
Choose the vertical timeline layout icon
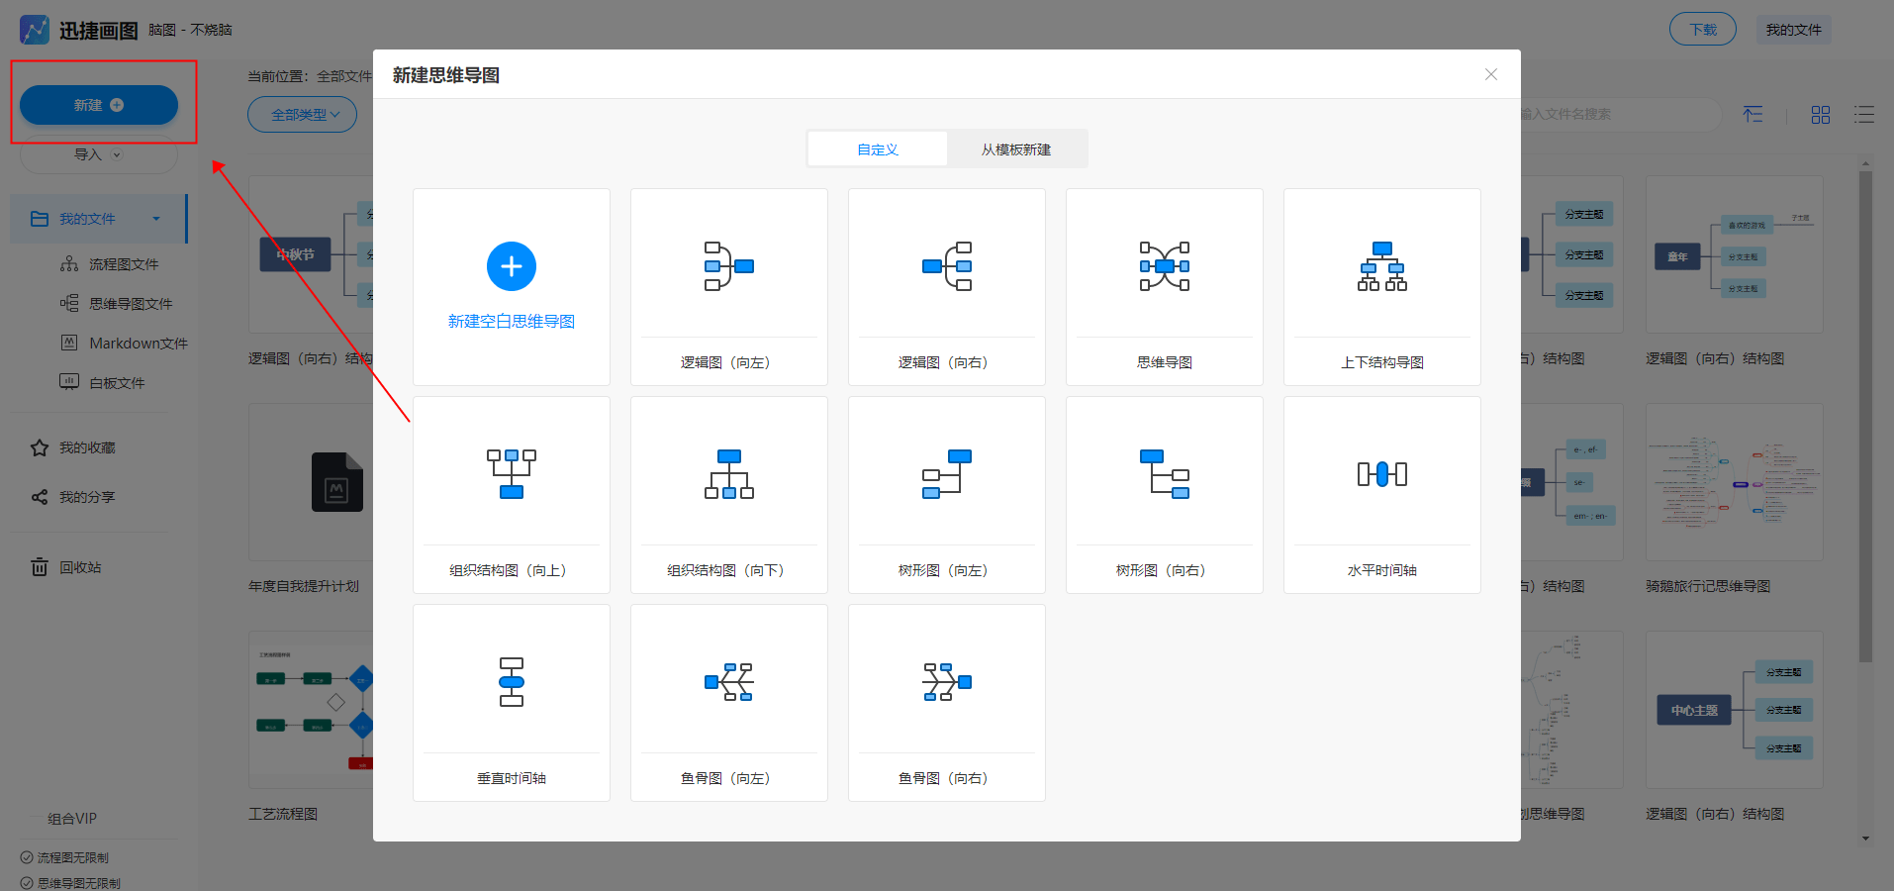[x=511, y=682]
